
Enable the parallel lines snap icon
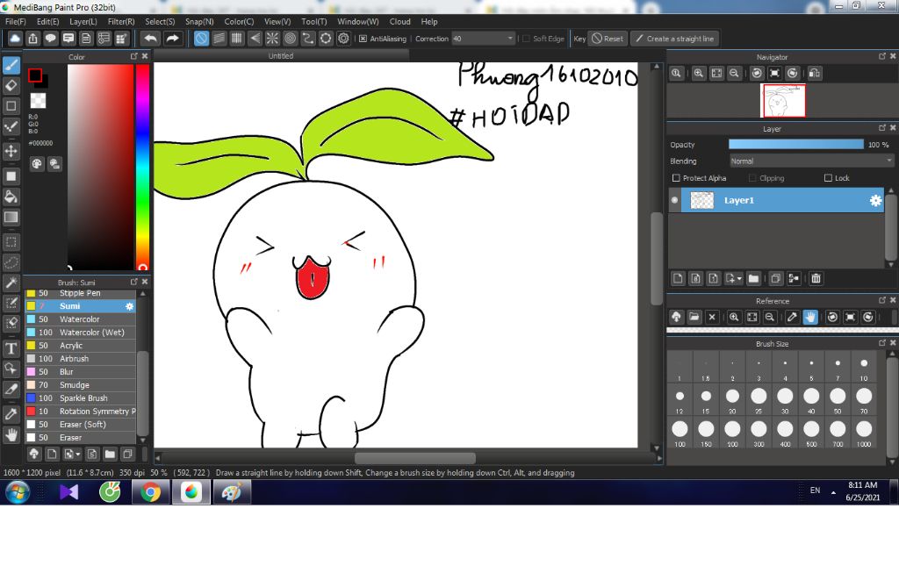[219, 39]
